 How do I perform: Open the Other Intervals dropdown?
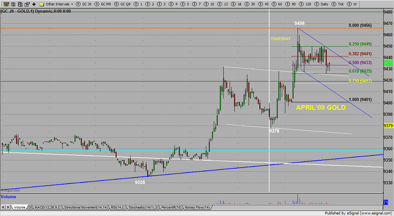pos(59,4)
